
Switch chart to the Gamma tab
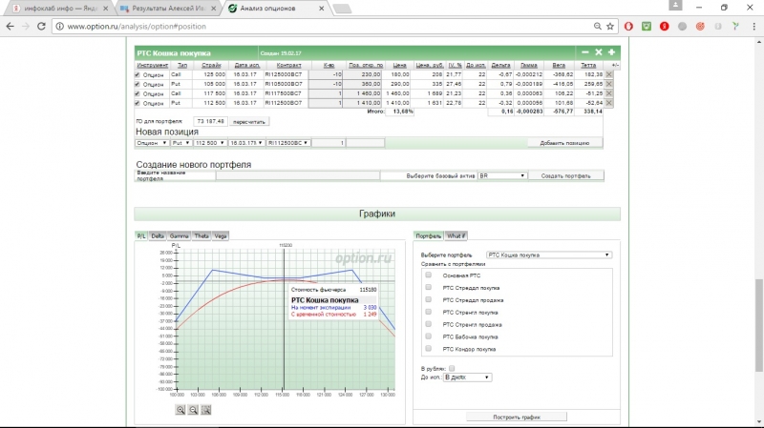coord(179,235)
